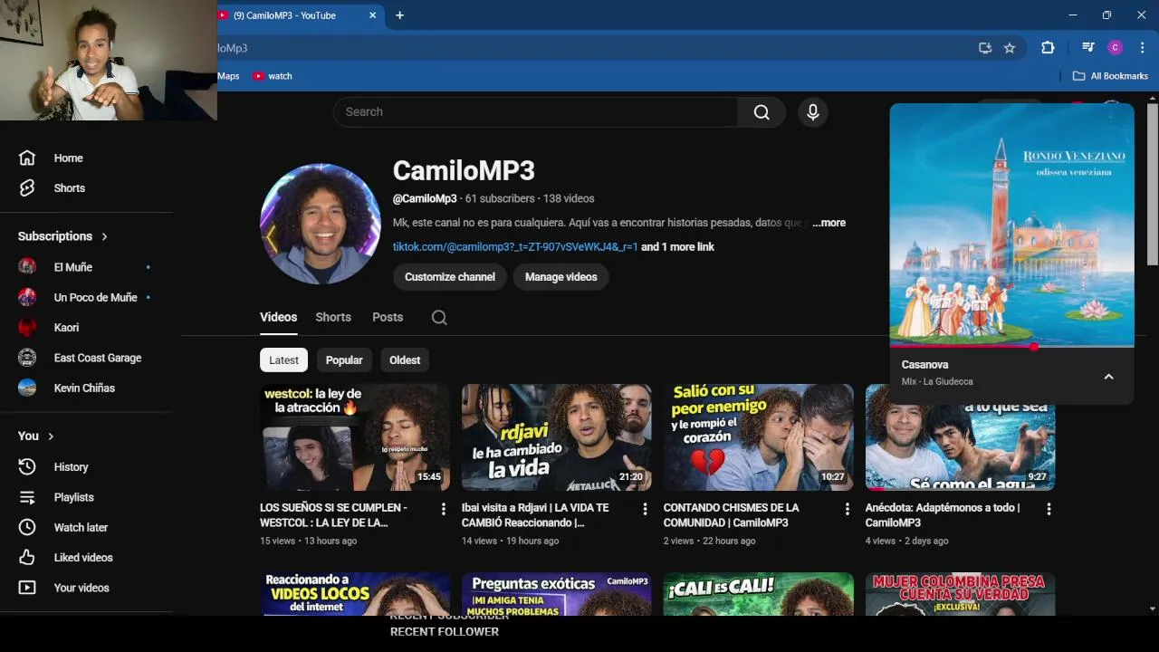1159x652 pixels.
Task: Open Watch later list
Action: point(81,527)
